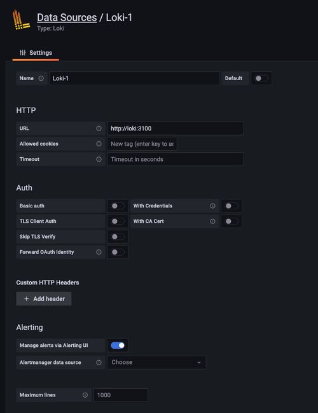
Task: Click the Allowed cookies info icon
Action: click(99, 144)
